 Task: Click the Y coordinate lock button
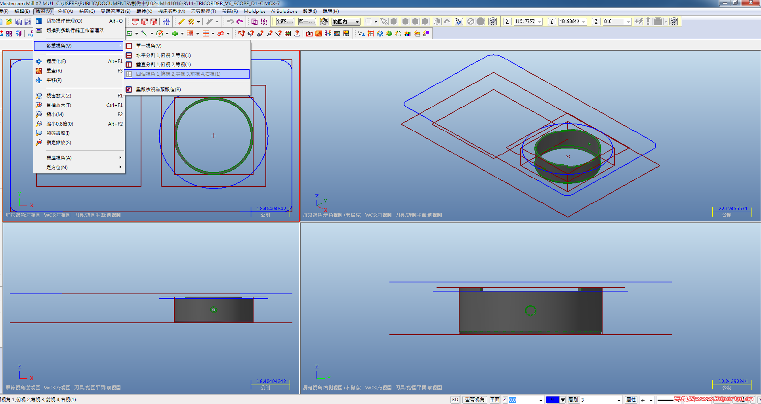click(x=551, y=21)
